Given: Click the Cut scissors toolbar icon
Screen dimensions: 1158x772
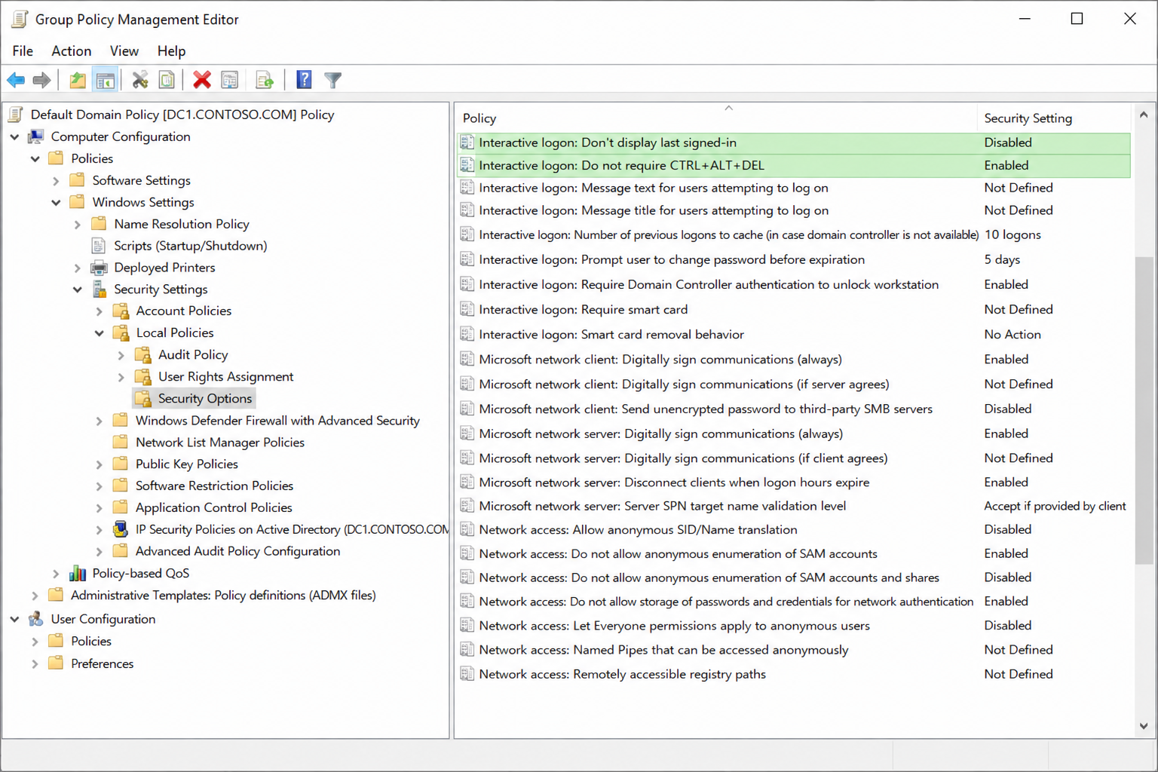Looking at the screenshot, I should point(140,80).
